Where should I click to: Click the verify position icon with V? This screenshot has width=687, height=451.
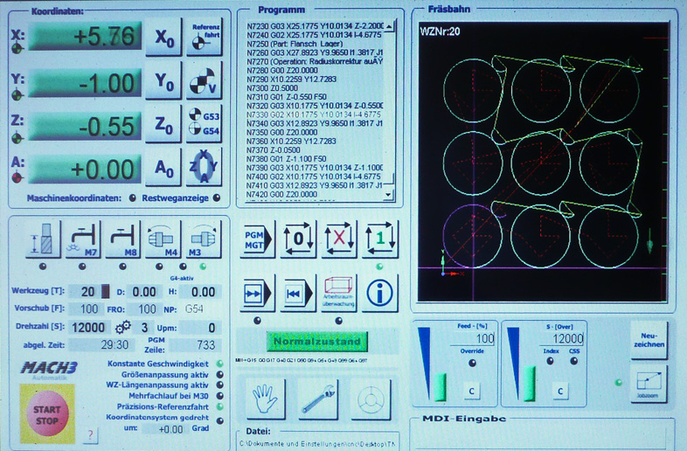coord(205,81)
